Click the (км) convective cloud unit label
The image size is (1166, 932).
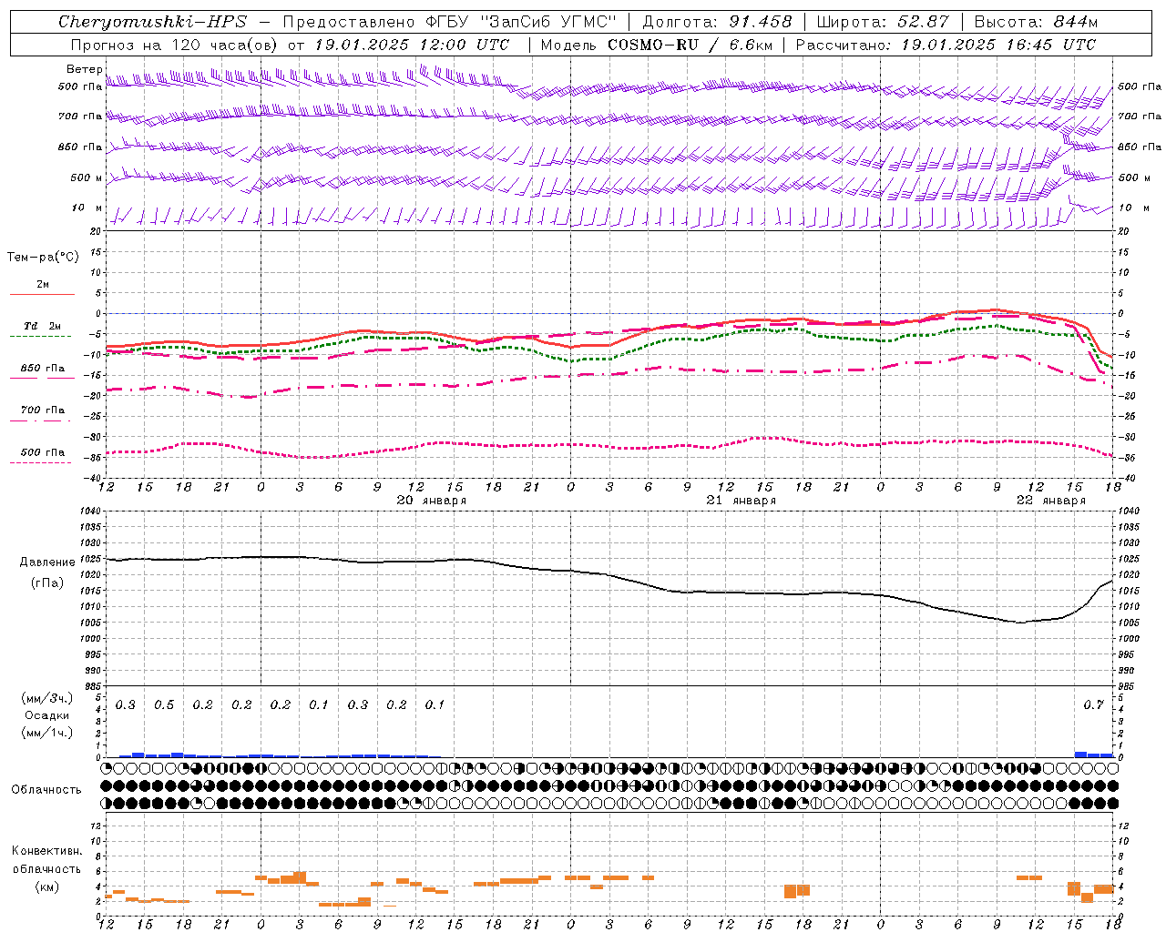47,886
